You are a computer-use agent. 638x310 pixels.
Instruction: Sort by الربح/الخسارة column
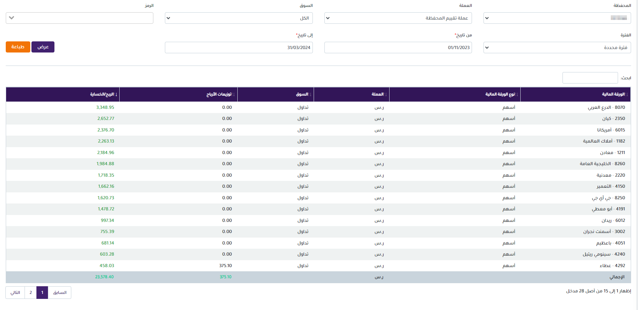(102, 94)
